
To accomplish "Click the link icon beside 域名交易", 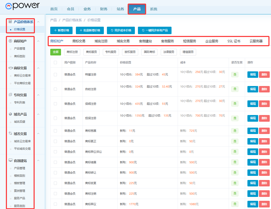I will point(10,134).
